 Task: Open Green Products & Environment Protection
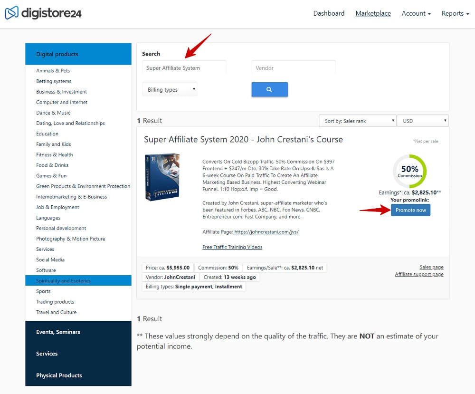coord(83,186)
